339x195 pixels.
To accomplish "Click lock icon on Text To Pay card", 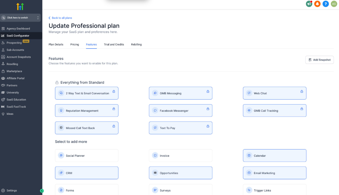I will [x=208, y=126].
